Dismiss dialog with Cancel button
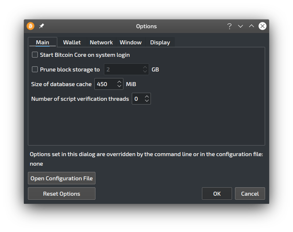 (x=250, y=194)
